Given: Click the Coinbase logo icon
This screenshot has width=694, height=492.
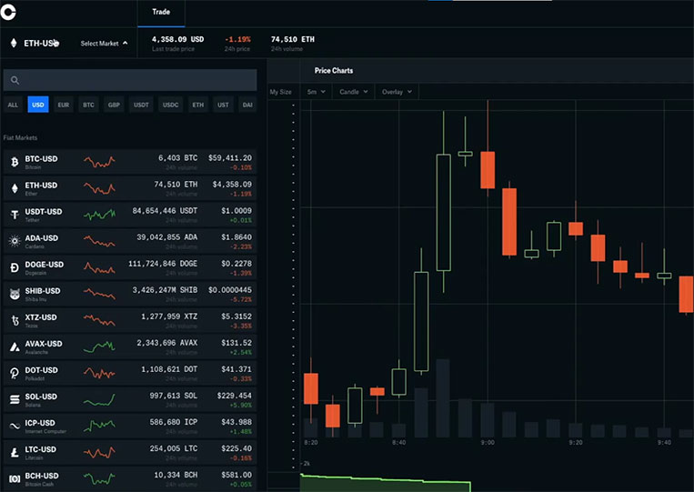Looking at the screenshot, I should coord(8,12).
